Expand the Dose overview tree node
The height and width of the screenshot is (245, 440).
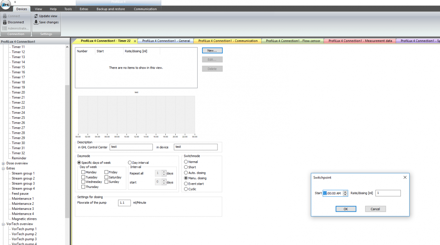coord(3,163)
